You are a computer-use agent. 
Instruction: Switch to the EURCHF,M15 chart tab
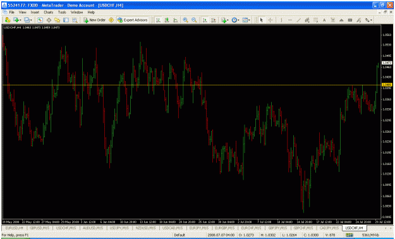[x=251, y=228]
